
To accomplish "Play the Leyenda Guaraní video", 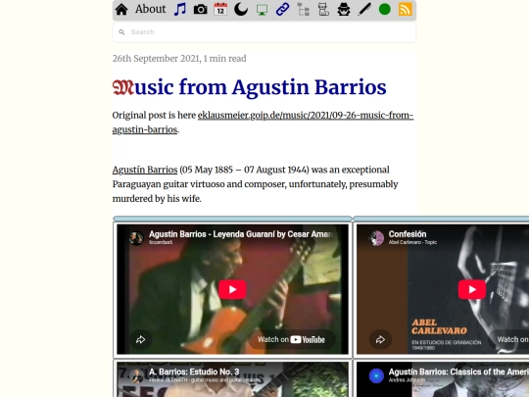I will pyautogui.click(x=232, y=289).
